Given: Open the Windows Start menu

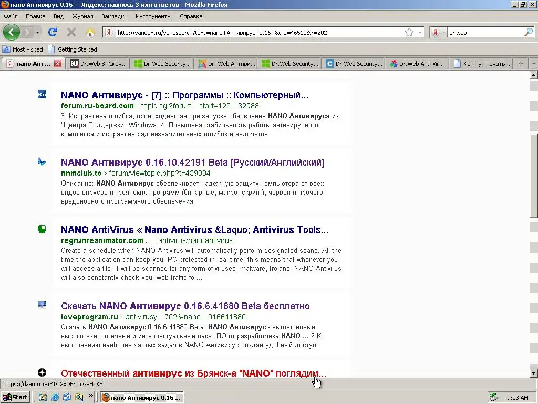Looking at the screenshot, I should [x=15, y=398].
